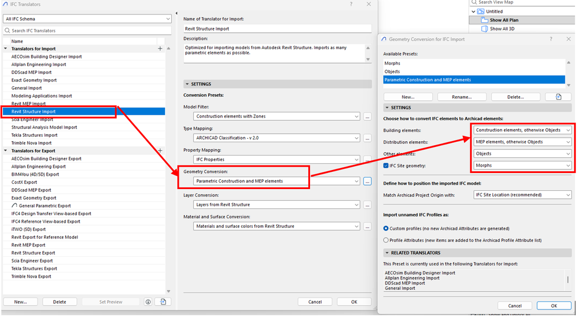Click import icon in IFC Translators footer
Screen dimensions: 578x317
pyautogui.click(x=163, y=302)
